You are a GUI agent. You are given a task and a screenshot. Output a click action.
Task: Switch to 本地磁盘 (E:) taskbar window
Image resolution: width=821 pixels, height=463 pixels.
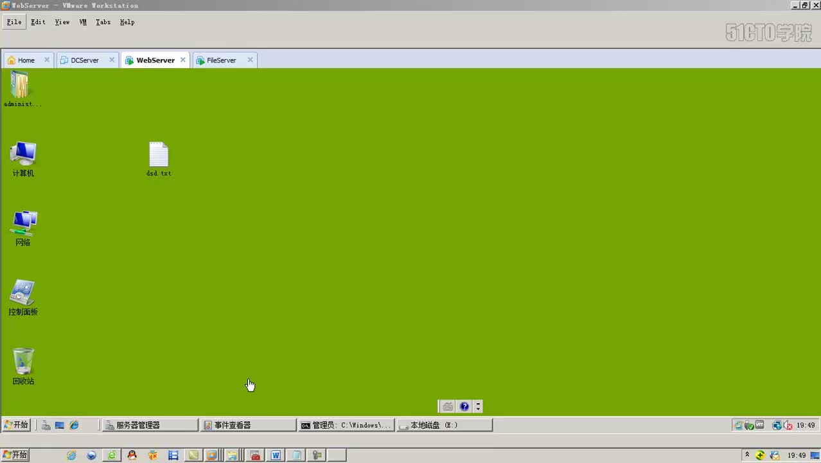point(445,425)
